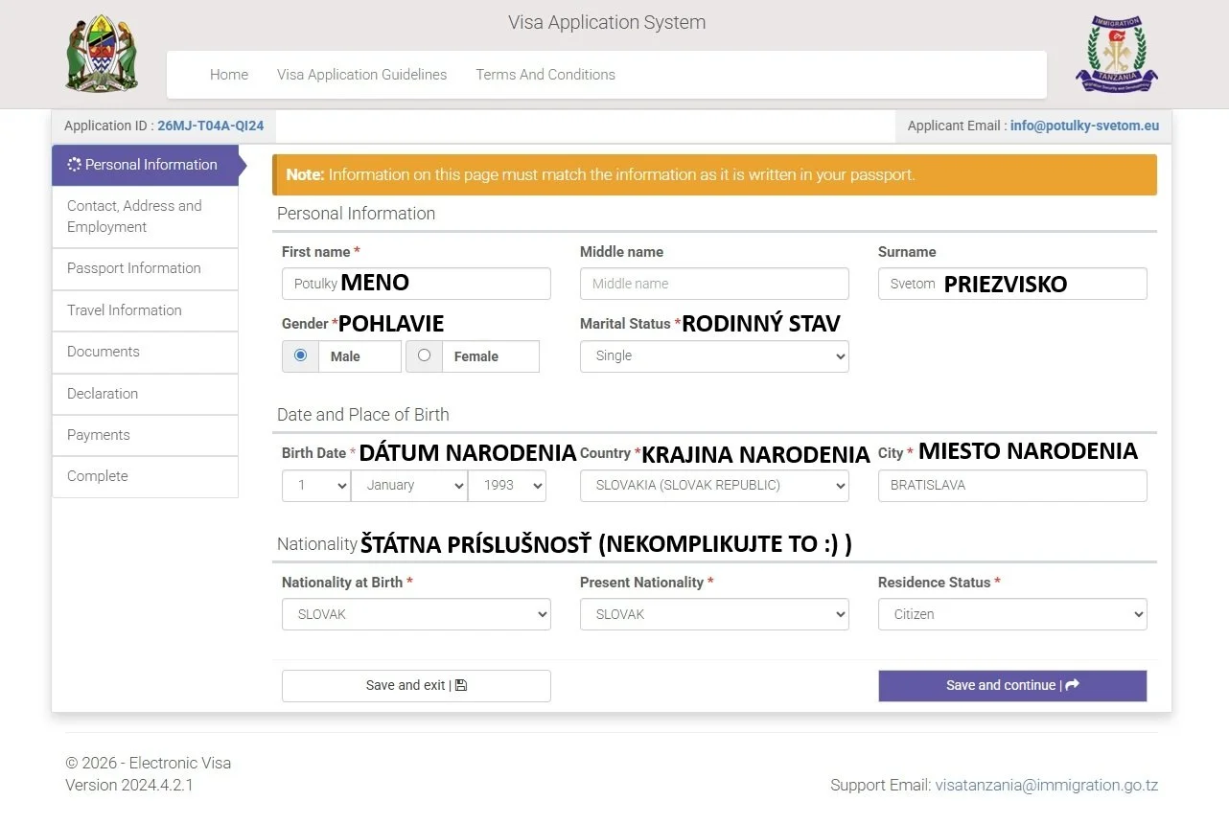Screen dimensions: 1229x824
Task: Select the Personal Information step
Action: pyautogui.click(x=145, y=165)
